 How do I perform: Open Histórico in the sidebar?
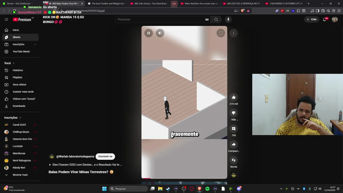[20, 70]
